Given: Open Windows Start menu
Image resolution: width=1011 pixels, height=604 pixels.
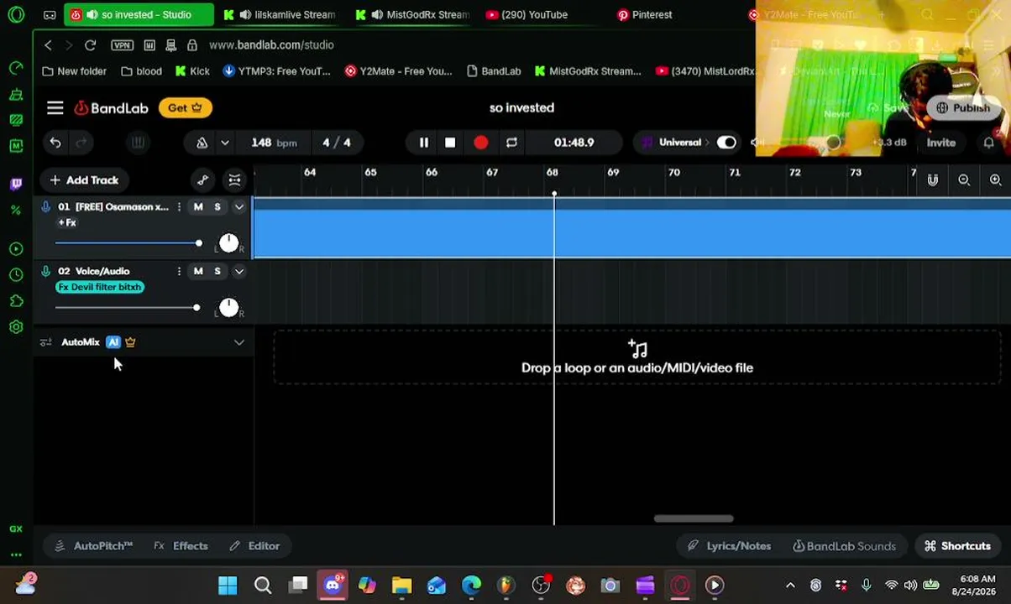Looking at the screenshot, I should (228, 586).
